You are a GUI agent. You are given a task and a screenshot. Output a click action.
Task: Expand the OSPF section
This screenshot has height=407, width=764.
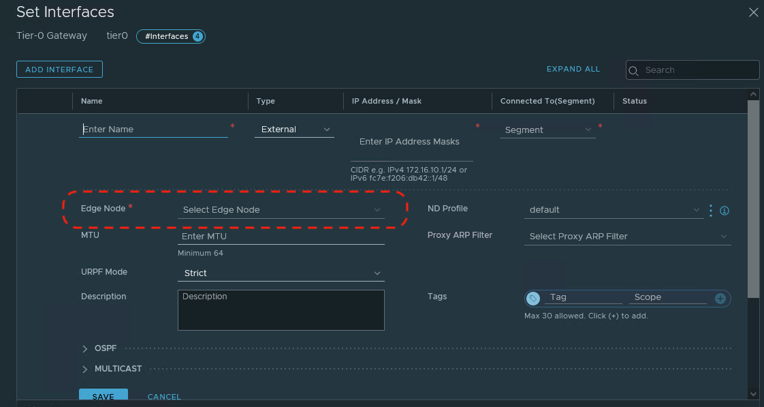pos(85,348)
